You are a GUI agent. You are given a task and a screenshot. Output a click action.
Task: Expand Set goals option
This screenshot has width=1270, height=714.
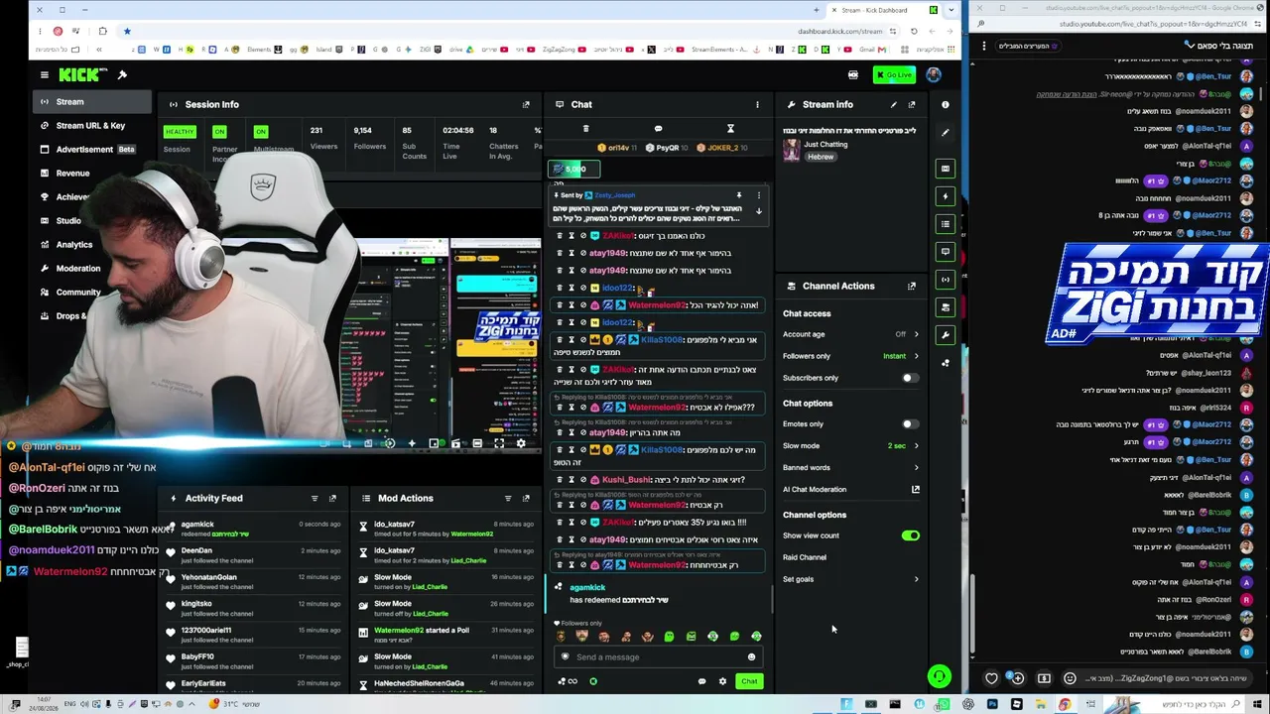coord(916,579)
